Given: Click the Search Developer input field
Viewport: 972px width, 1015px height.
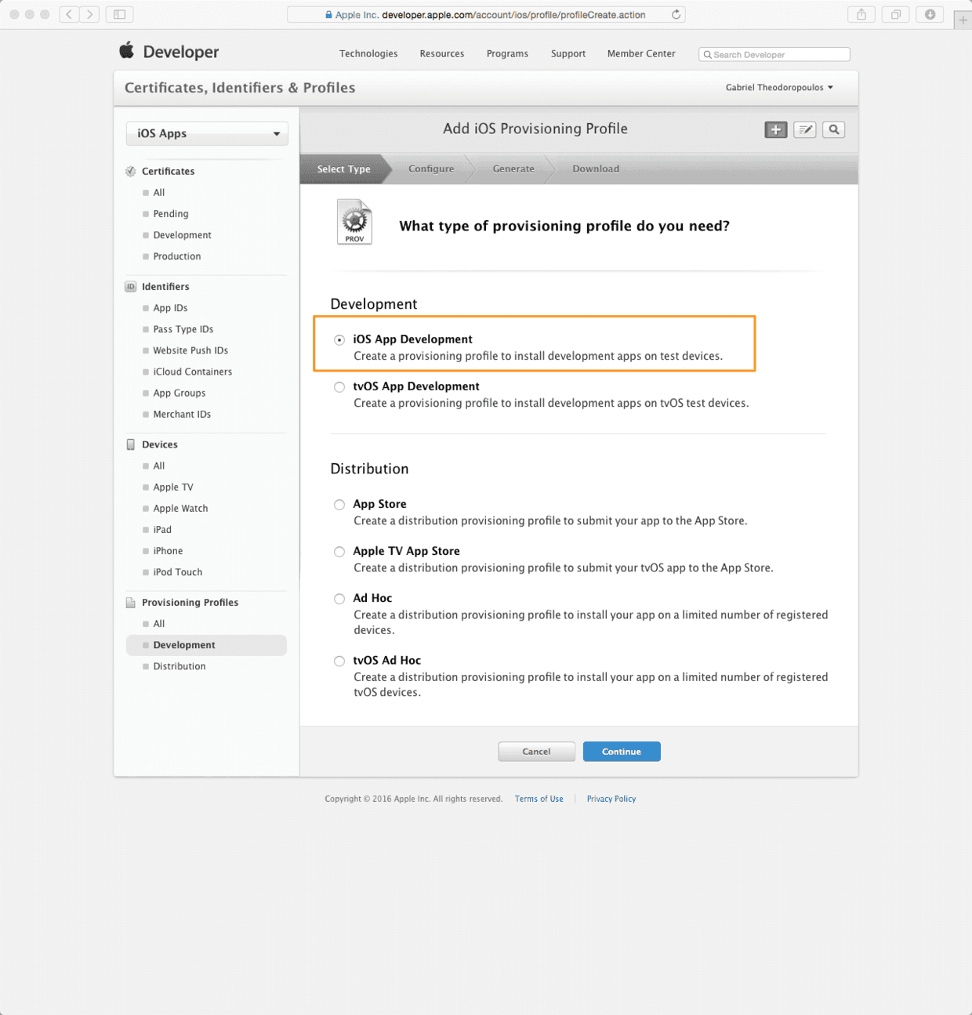Looking at the screenshot, I should [774, 55].
